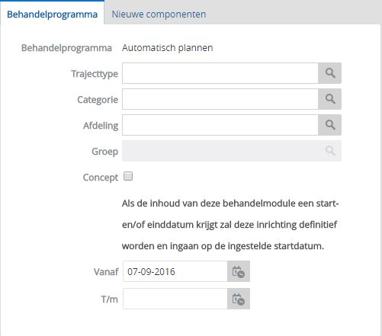Click the greyed-out Groep field
This screenshot has width=382, height=336.
click(x=220, y=151)
